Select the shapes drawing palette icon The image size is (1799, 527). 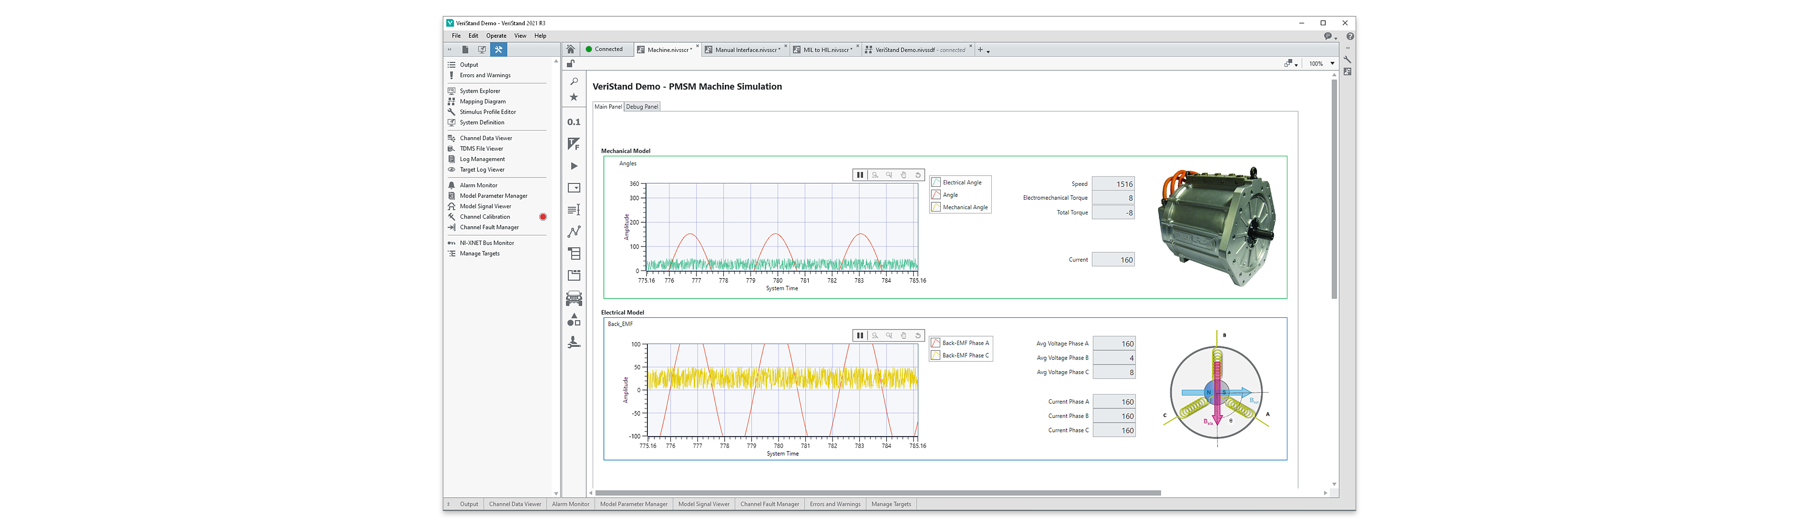coord(574,321)
